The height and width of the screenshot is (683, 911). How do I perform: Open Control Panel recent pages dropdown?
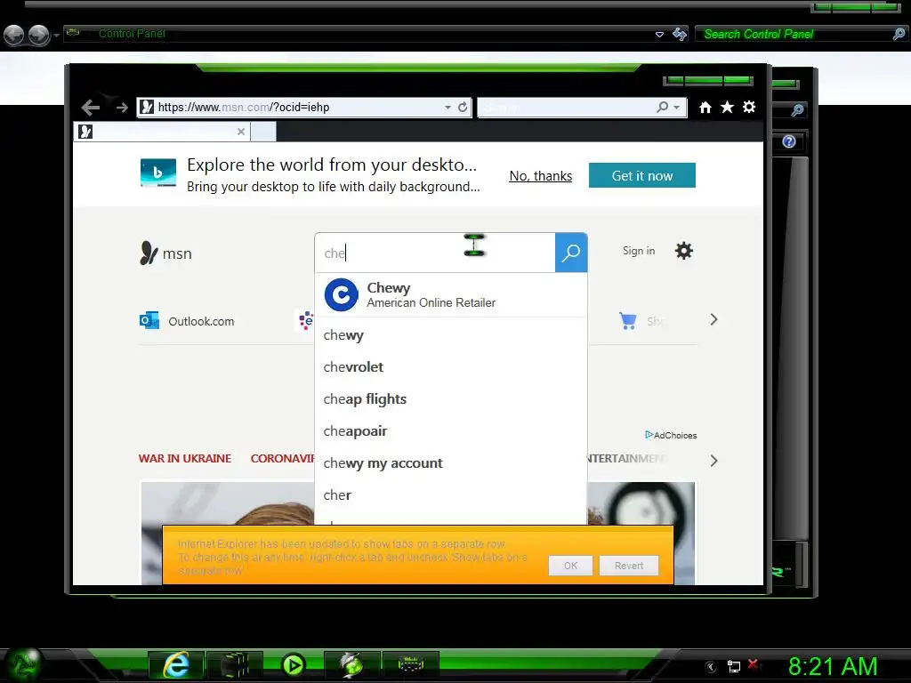coord(56,36)
